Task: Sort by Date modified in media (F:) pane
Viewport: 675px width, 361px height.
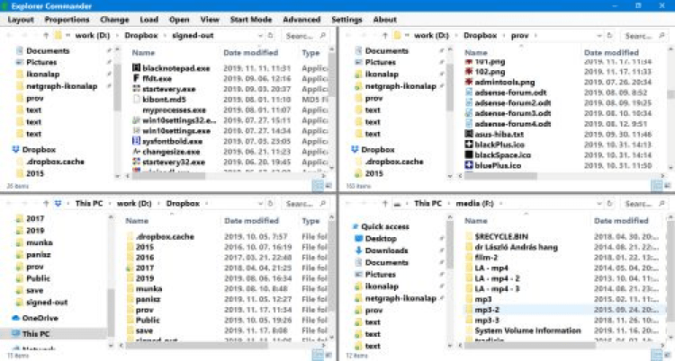Action: [x=621, y=221]
